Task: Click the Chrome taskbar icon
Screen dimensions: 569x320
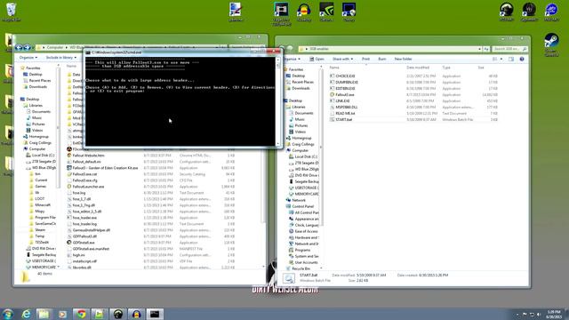Action: click(x=81, y=314)
